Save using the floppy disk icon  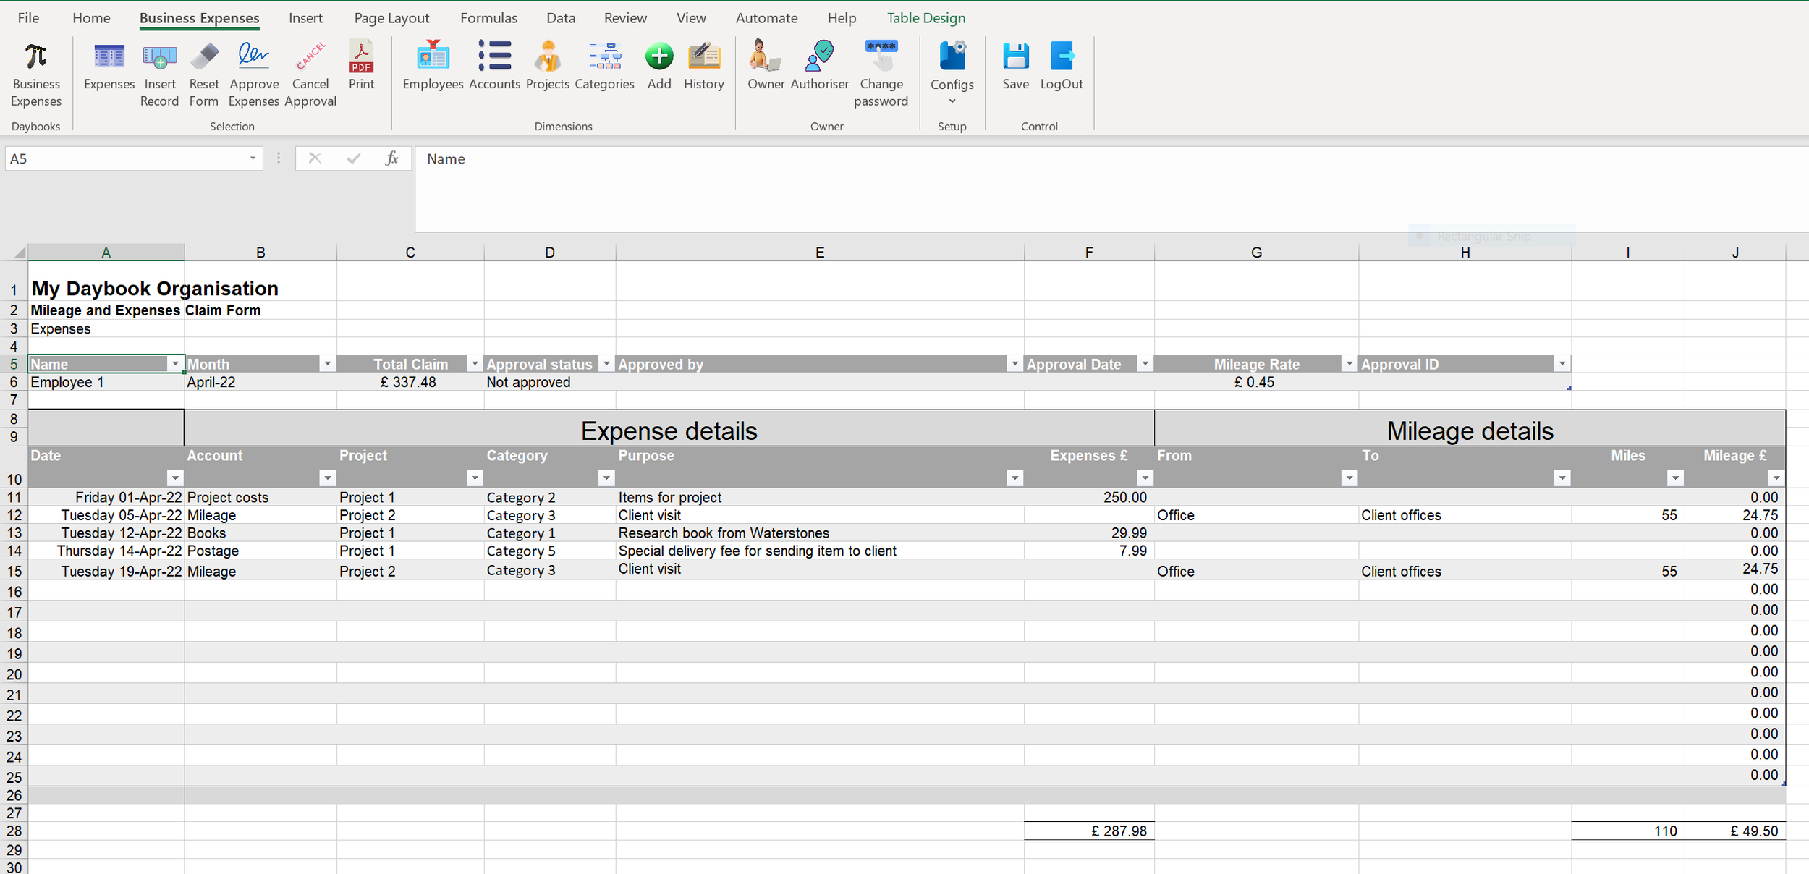(x=1015, y=57)
